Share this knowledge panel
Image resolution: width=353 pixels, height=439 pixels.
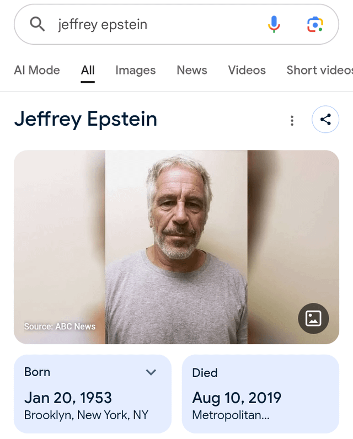325,119
